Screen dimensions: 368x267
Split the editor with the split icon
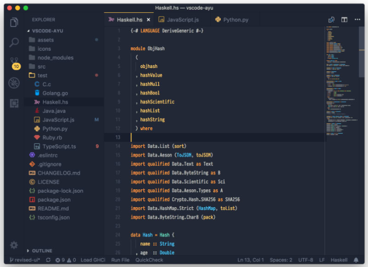344,20
